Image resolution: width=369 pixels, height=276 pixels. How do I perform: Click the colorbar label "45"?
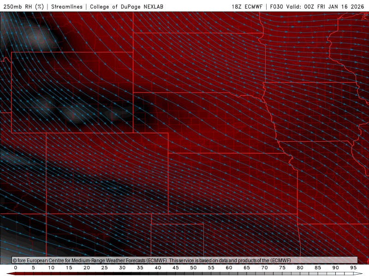tap(176, 268)
